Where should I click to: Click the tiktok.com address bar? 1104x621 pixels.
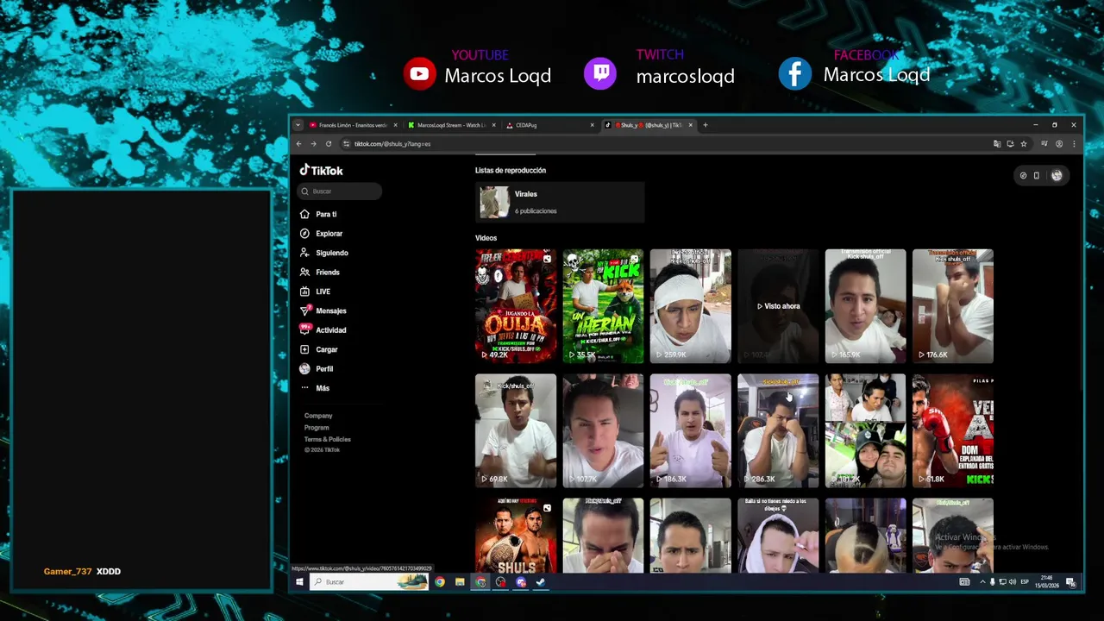coord(664,144)
